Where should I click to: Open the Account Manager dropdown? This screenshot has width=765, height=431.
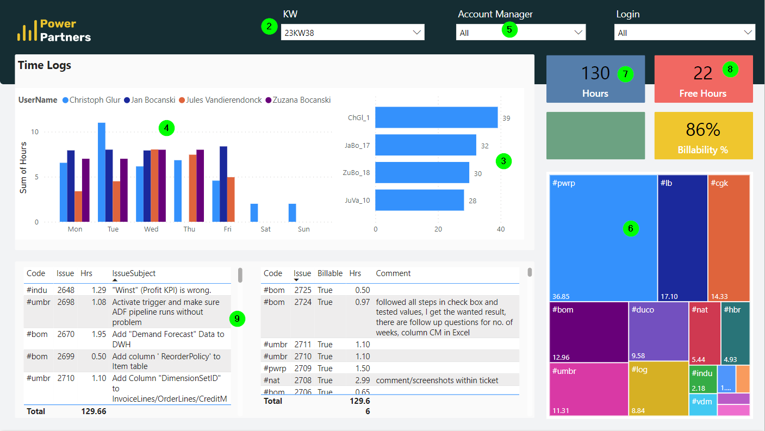[x=521, y=33]
